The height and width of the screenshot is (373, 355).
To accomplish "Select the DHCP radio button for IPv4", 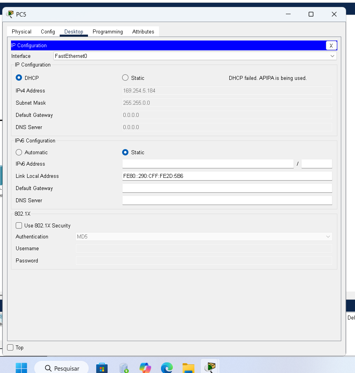I will (x=19, y=78).
